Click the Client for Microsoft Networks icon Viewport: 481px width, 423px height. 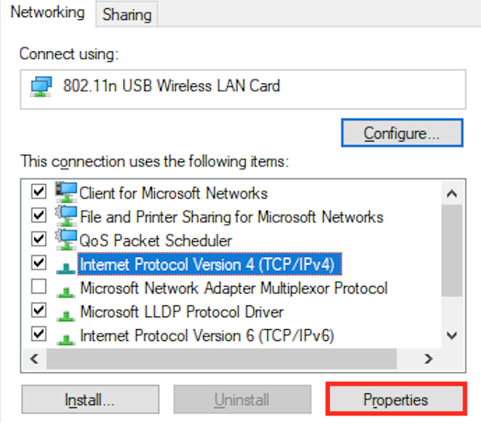click(67, 192)
